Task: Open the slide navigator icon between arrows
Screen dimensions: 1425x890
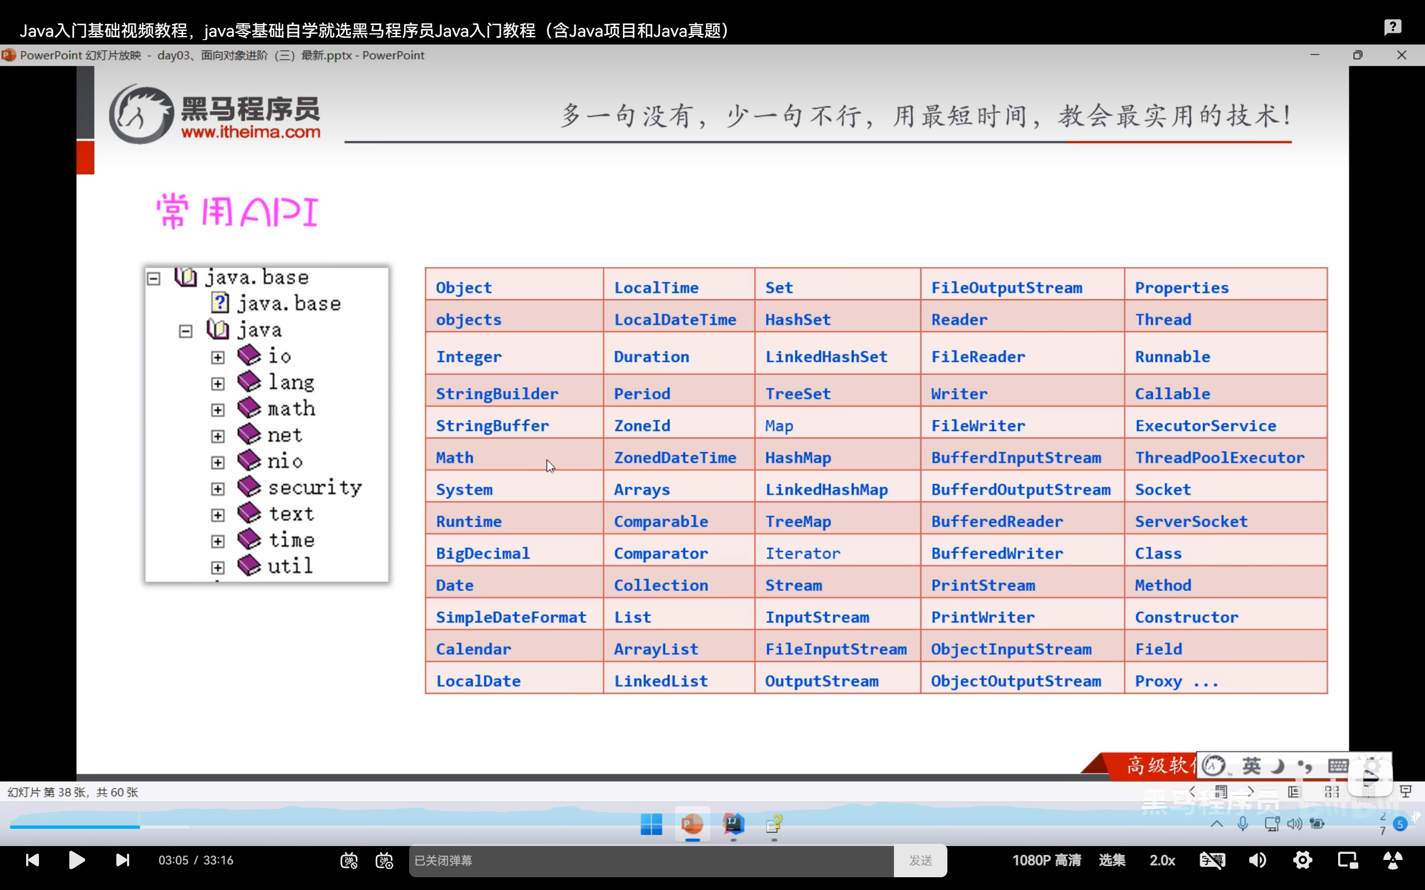Action: click(x=1221, y=792)
